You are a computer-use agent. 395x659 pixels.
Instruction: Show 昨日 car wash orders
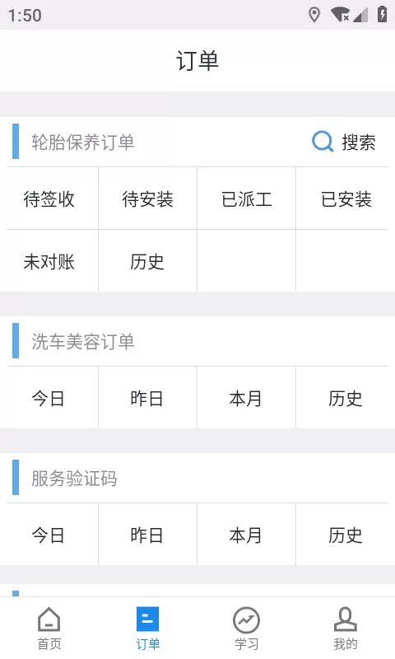coord(148,398)
